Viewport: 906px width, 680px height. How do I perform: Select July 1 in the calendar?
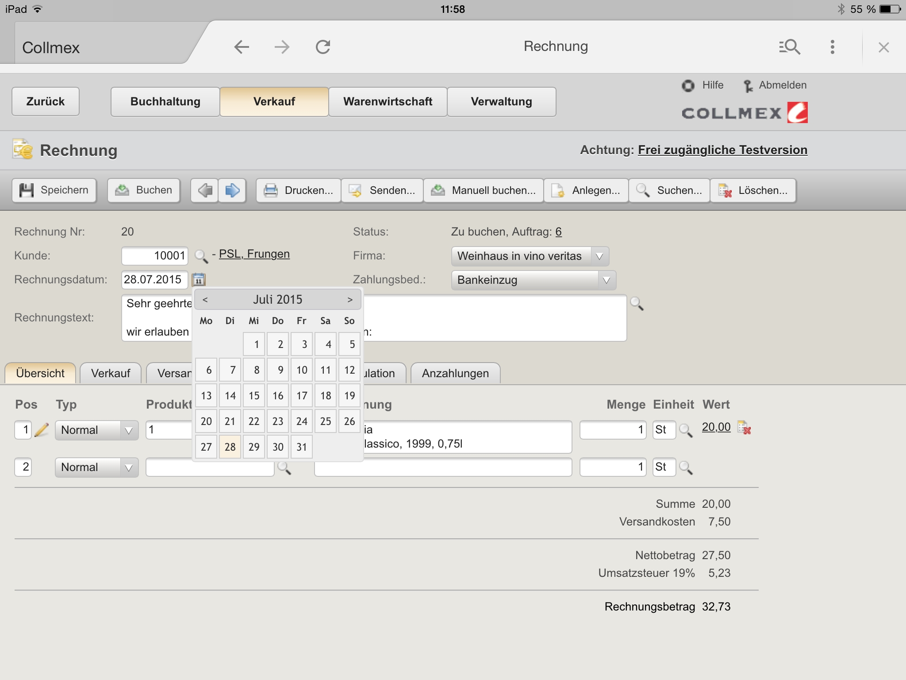tap(254, 344)
